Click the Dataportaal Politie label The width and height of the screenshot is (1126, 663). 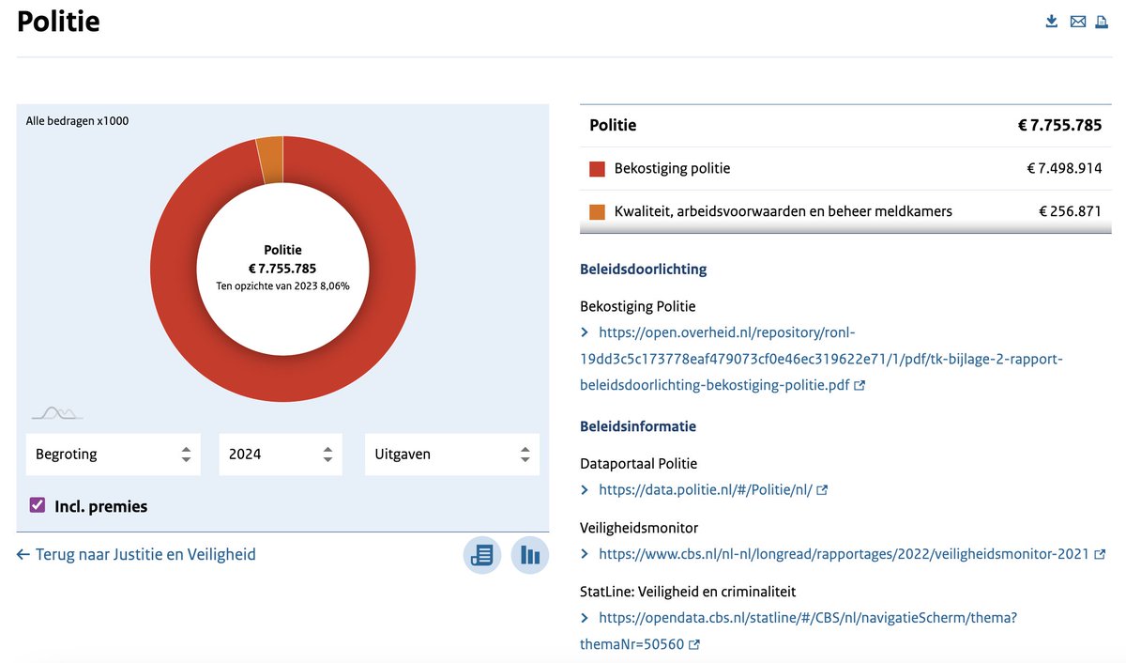[639, 463]
